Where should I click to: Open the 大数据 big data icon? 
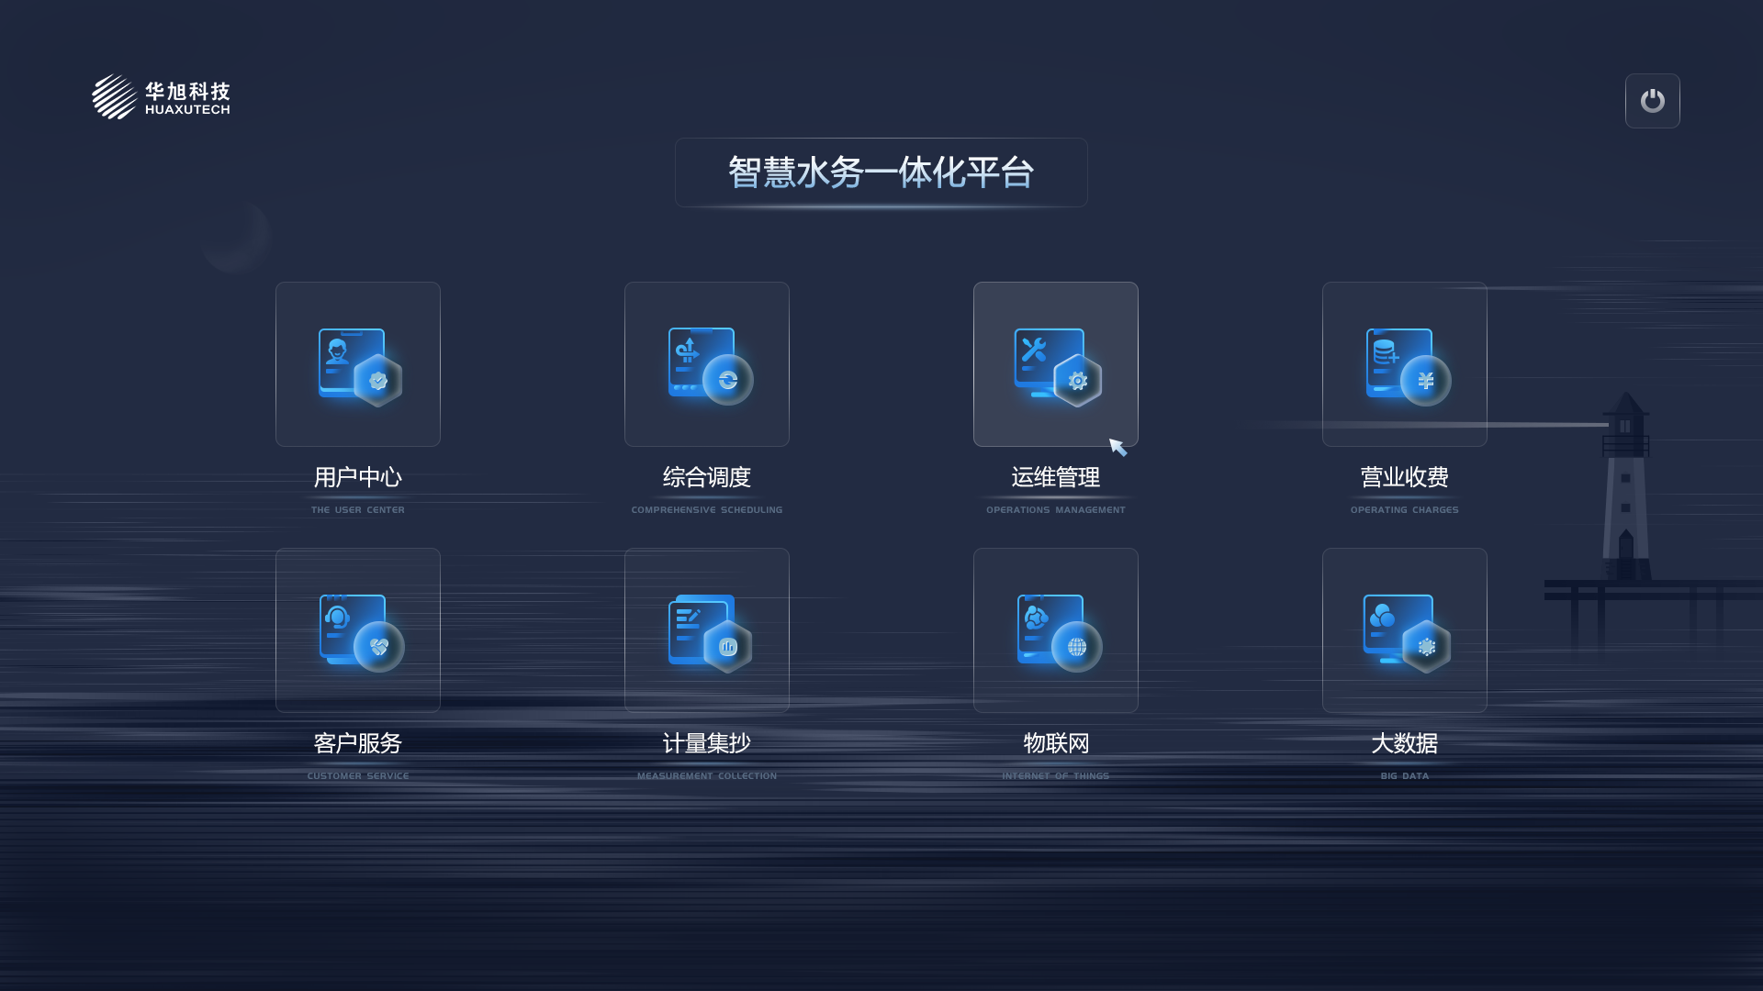(1405, 630)
